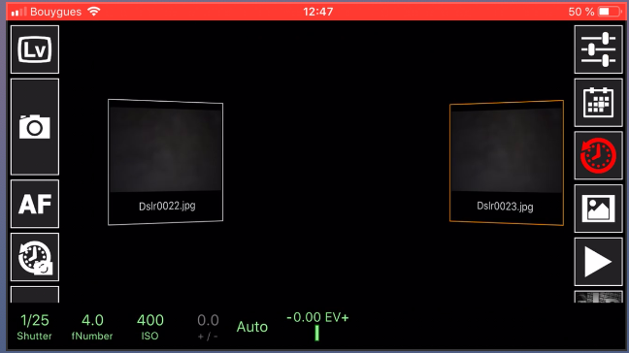629x353 pixels.
Task: Tap the 0.0 +/- compensation value
Action: tap(208, 327)
